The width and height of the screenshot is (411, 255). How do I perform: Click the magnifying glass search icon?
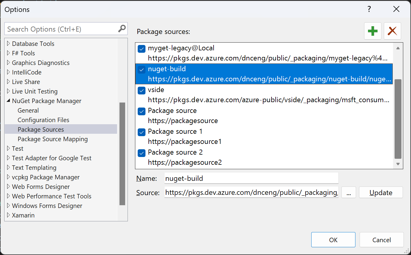(x=121, y=29)
